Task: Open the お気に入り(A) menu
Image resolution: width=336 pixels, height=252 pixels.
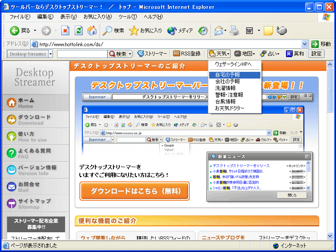Action: coord(98,17)
